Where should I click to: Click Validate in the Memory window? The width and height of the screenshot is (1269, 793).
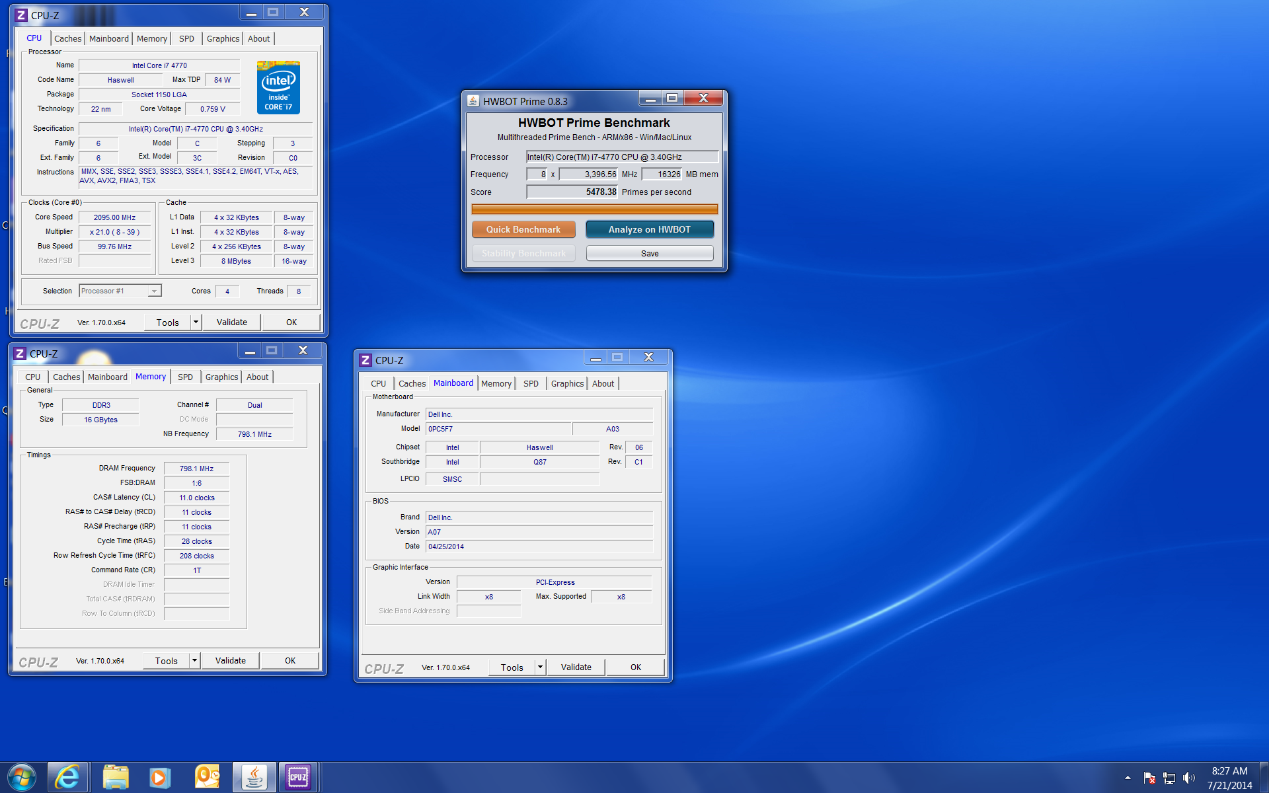point(230,660)
